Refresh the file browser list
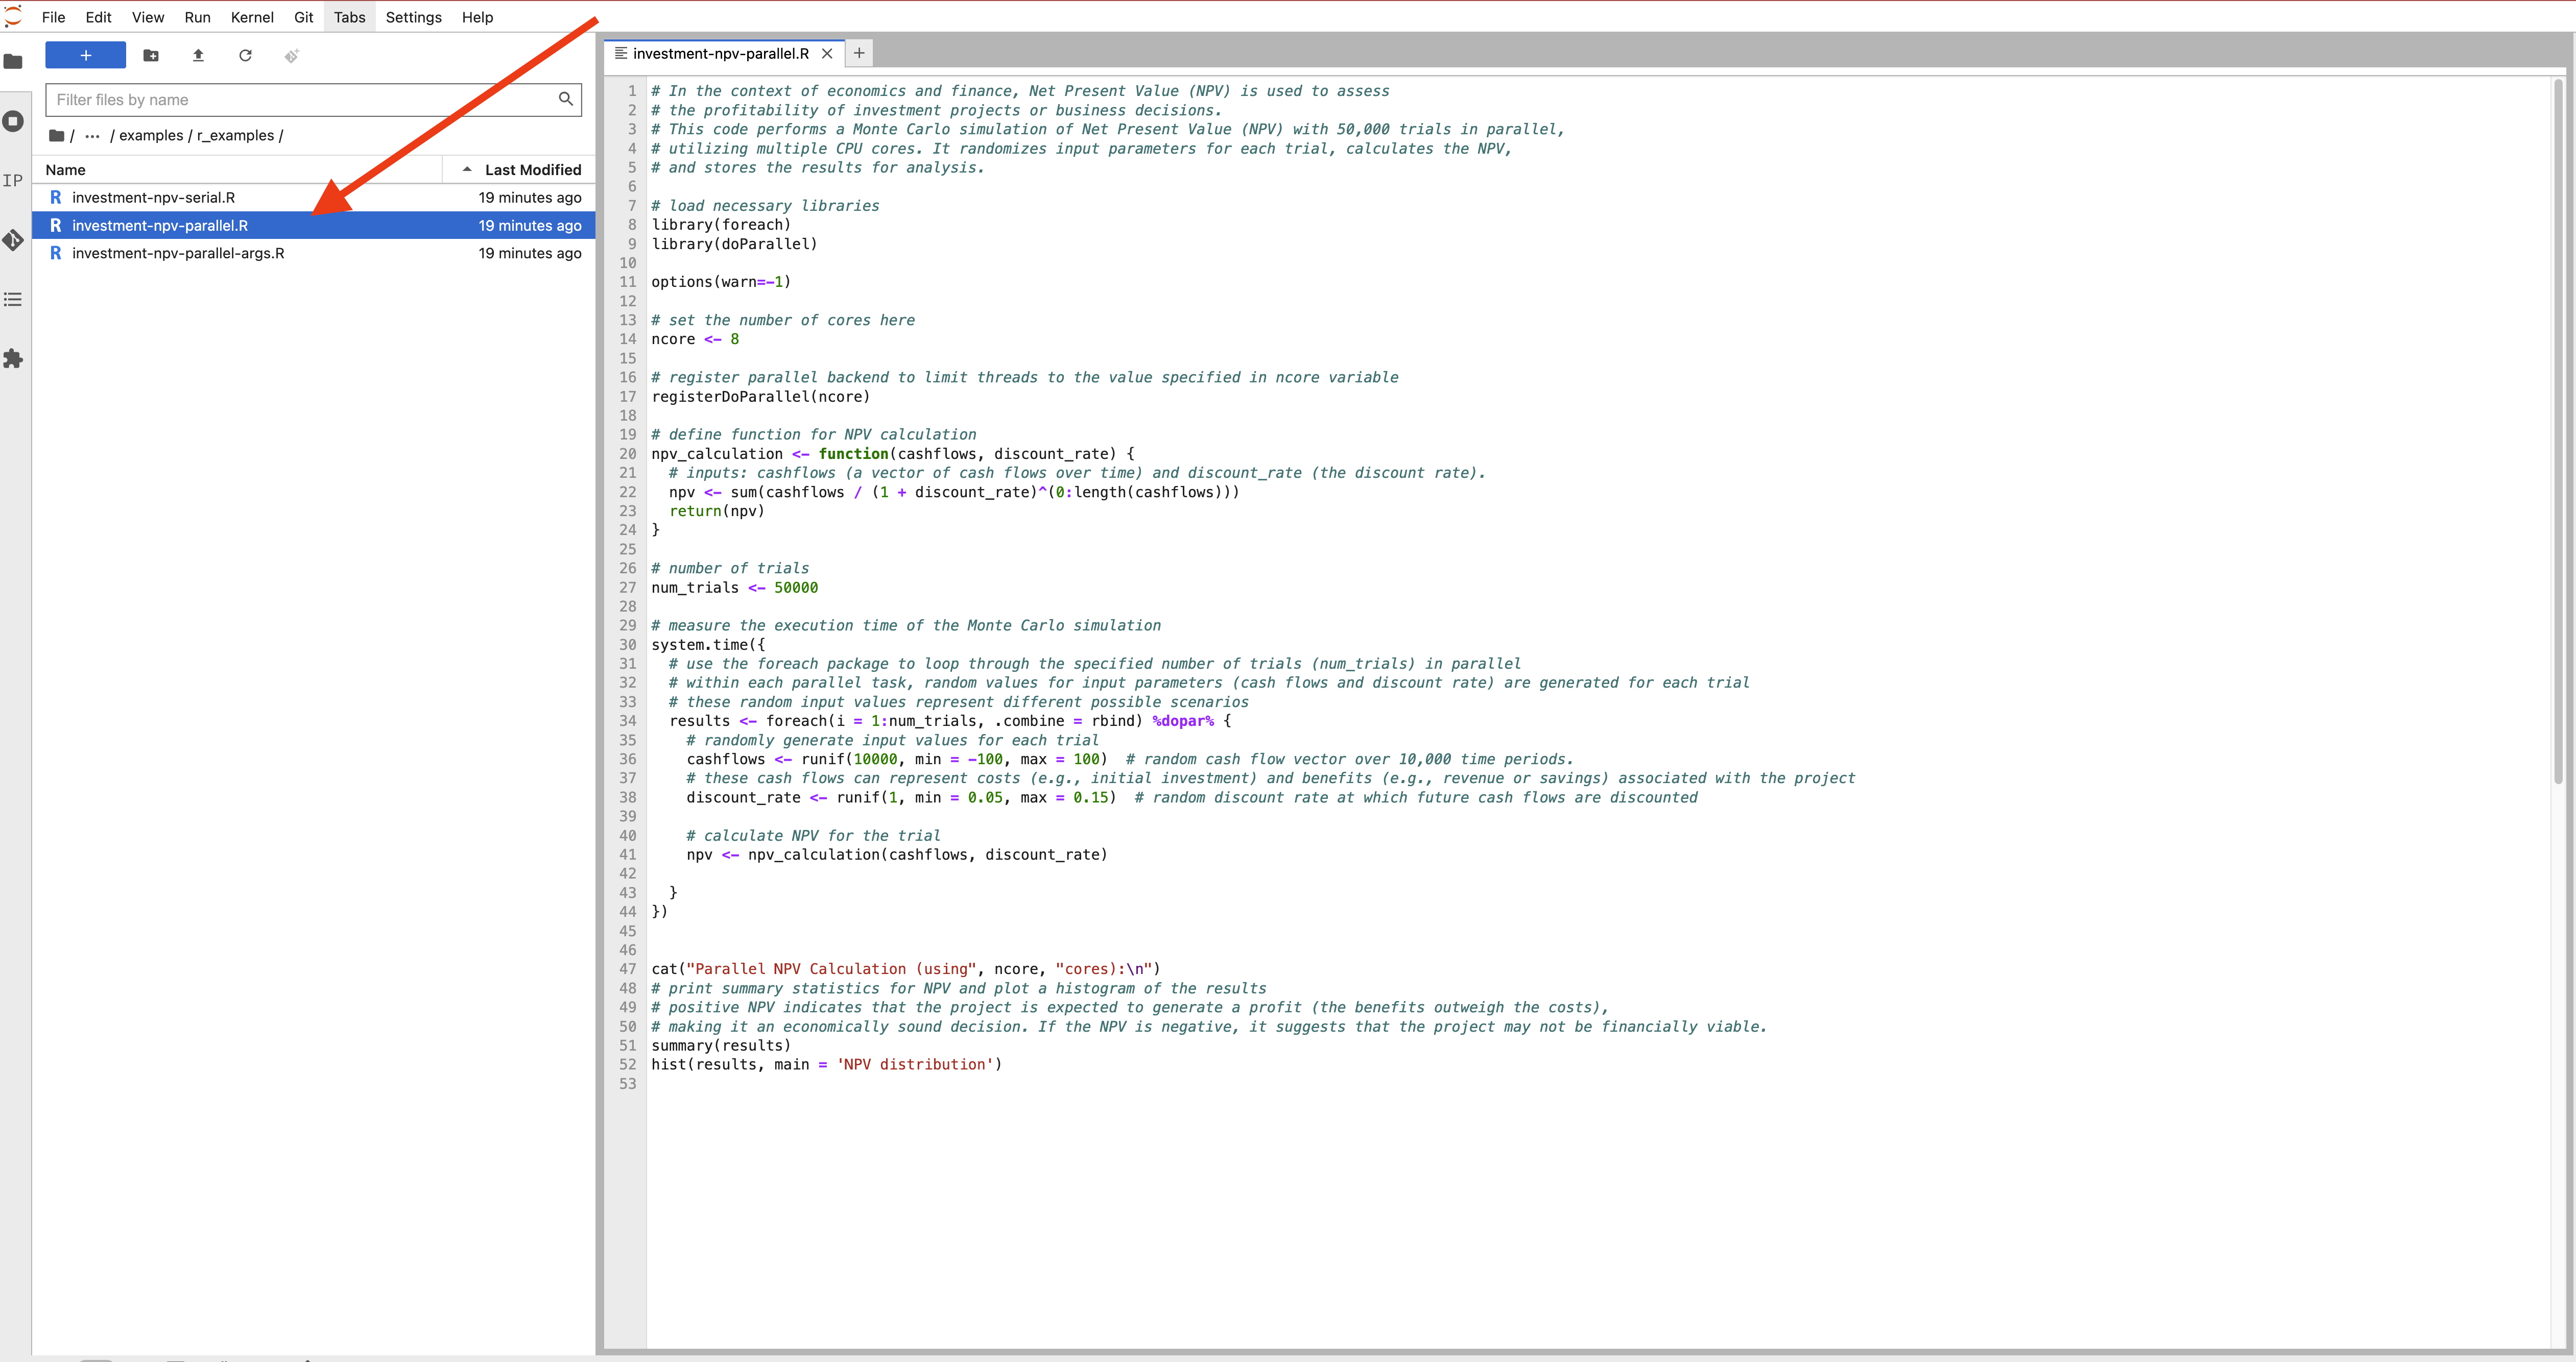The image size is (2576, 1362). [245, 56]
